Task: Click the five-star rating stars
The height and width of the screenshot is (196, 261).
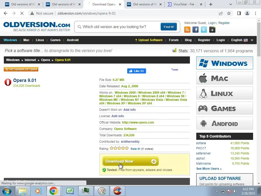Action: pos(119,148)
